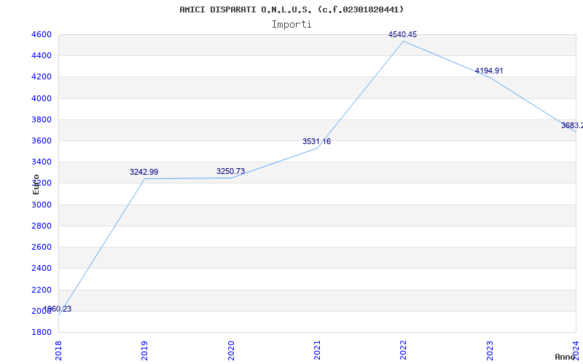Click the 4400 y-axis tick label
Screen dimensions: 583x364
click(42, 56)
